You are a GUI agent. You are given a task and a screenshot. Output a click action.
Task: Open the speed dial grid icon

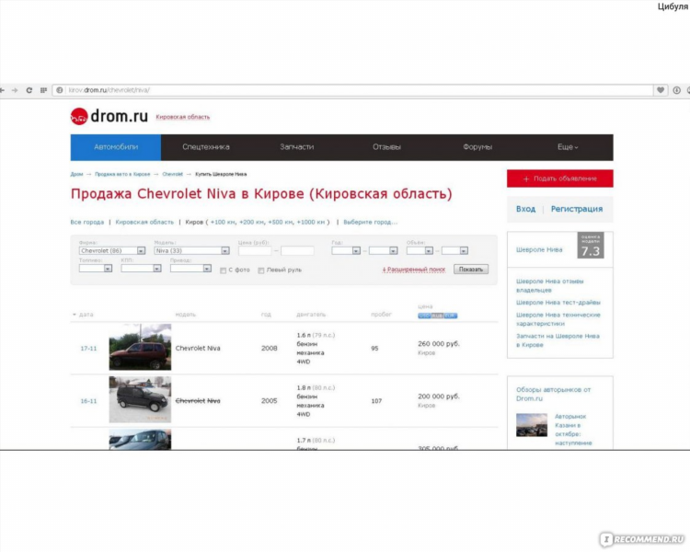(x=43, y=90)
